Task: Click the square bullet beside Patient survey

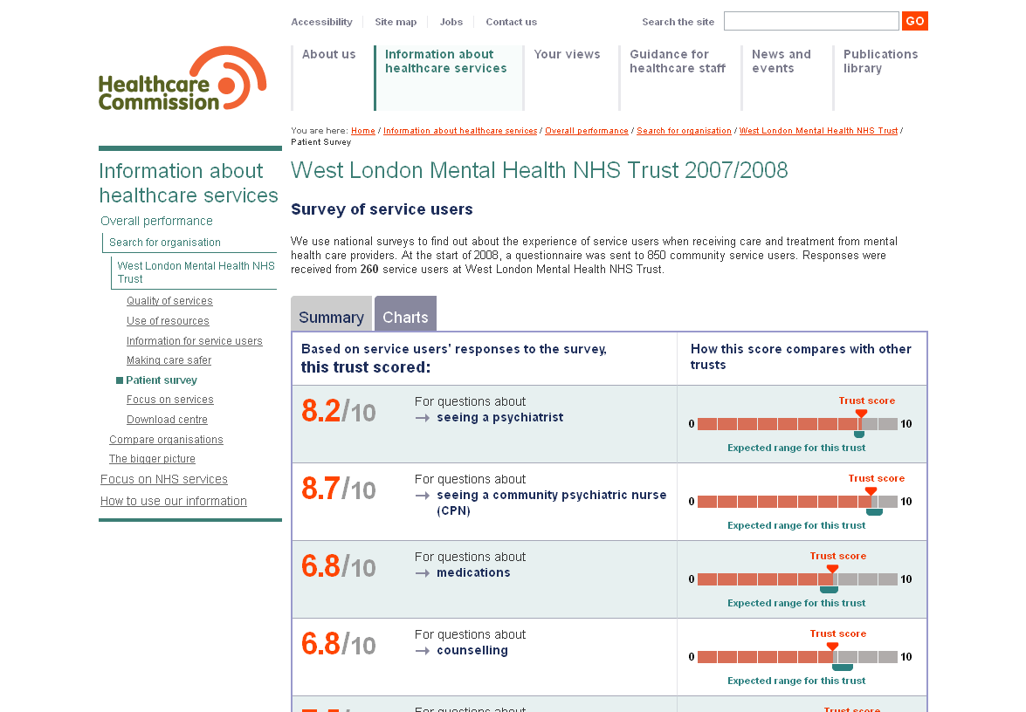Action: pos(120,380)
